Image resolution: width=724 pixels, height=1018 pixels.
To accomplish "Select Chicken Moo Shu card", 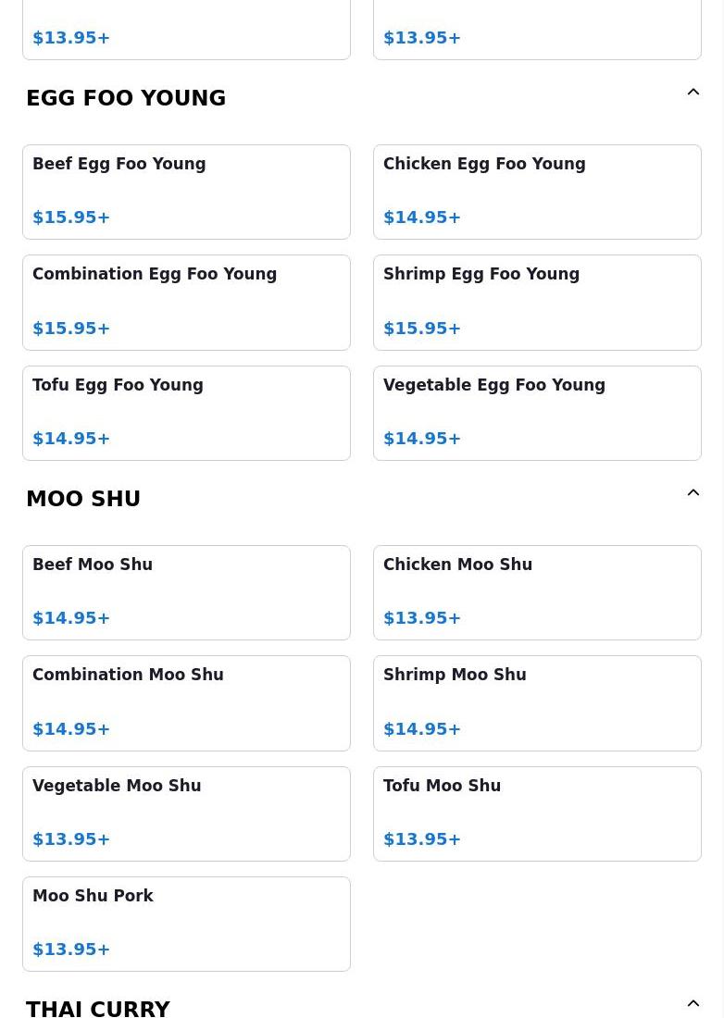I will [537, 592].
